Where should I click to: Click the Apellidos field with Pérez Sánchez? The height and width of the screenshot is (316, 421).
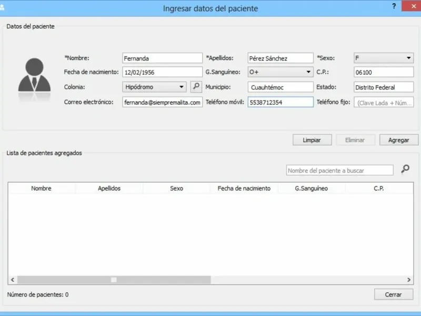tap(280, 58)
